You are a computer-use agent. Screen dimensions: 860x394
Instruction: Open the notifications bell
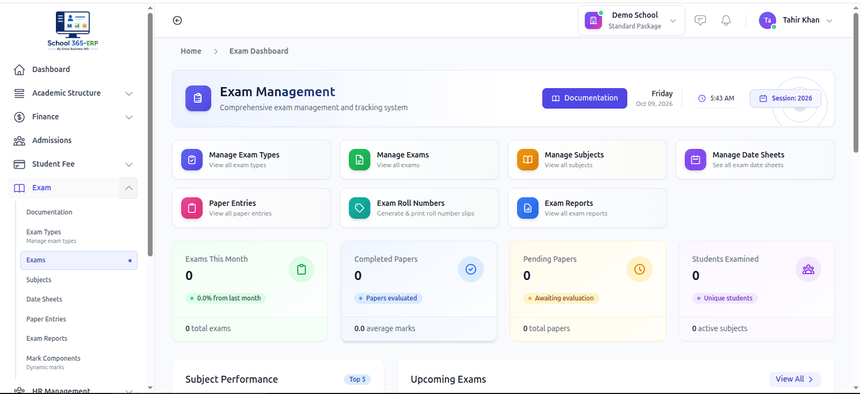coord(726,20)
